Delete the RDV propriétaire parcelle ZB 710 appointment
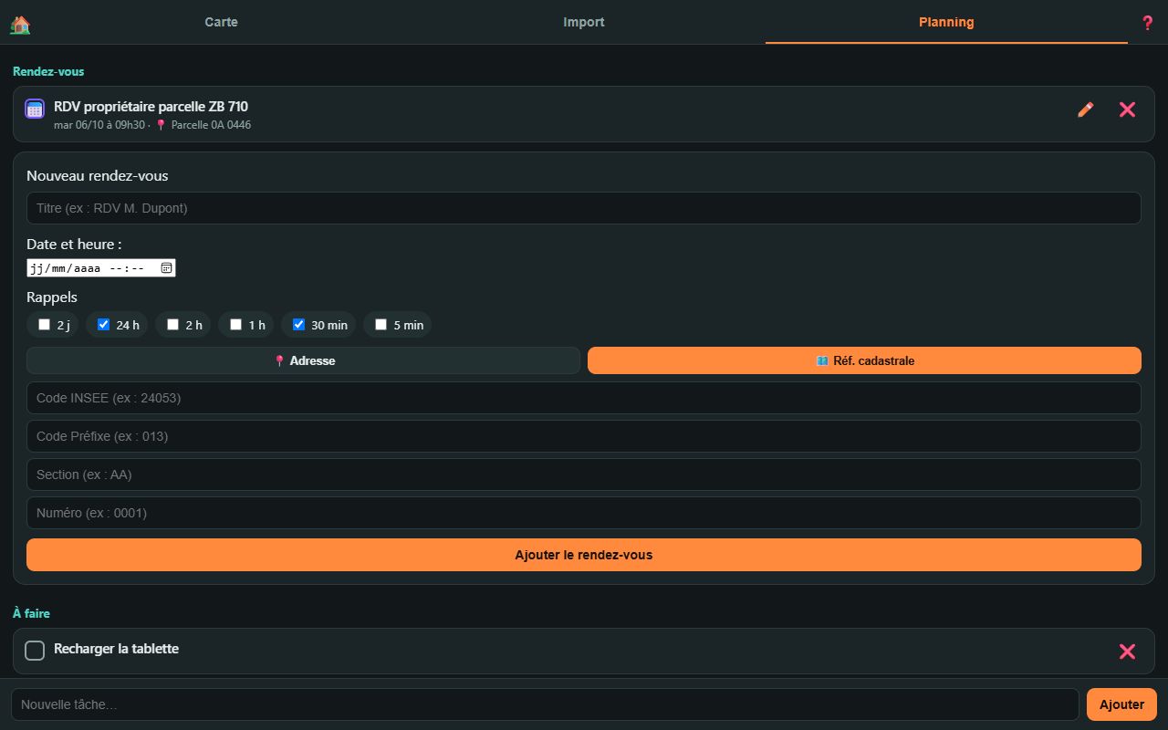The width and height of the screenshot is (1168, 730). pyautogui.click(x=1127, y=109)
